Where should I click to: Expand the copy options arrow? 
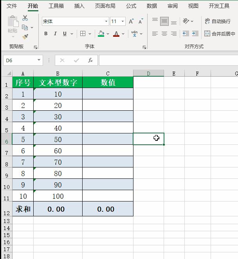[32, 27]
